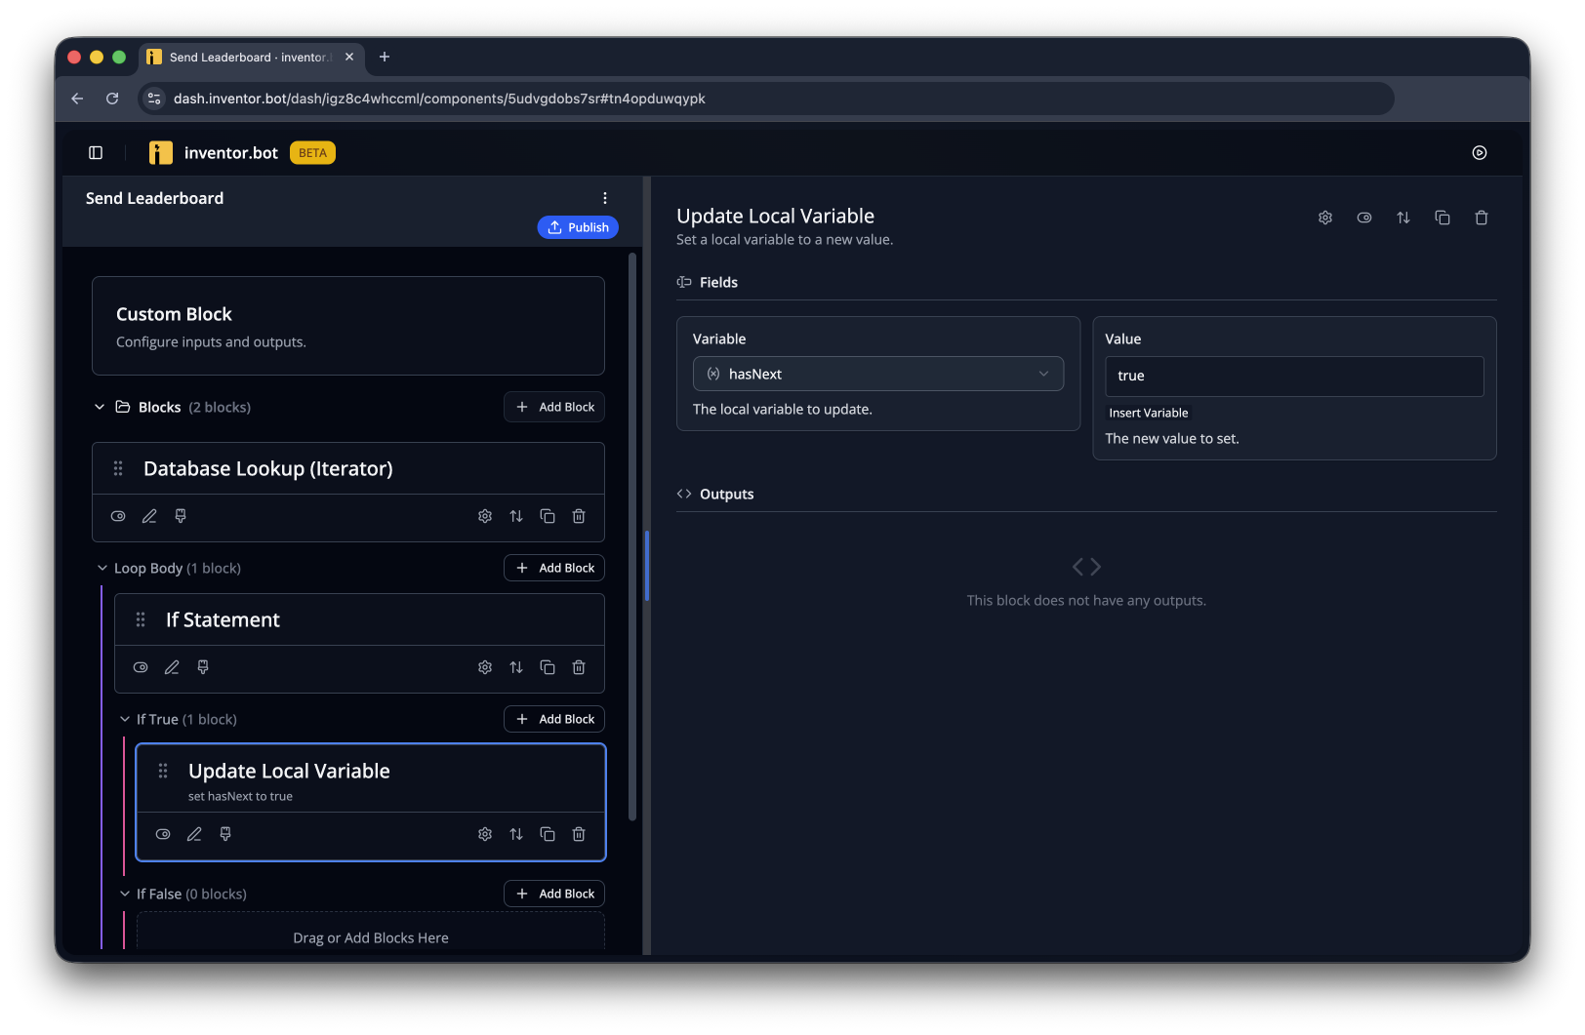Image resolution: width=1585 pixels, height=1035 pixels.
Task: Open If Statement block settings
Action: 485,667
